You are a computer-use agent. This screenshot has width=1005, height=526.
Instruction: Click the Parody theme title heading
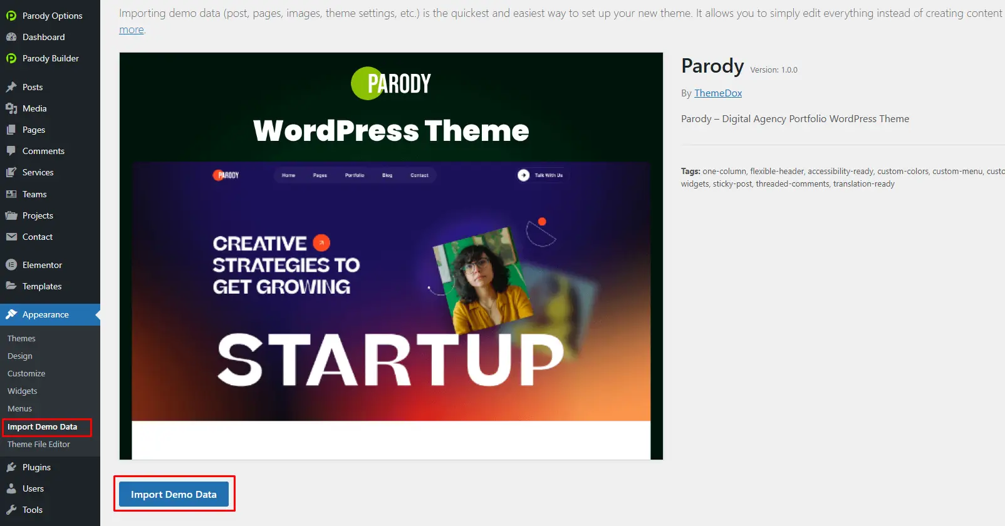tap(712, 66)
